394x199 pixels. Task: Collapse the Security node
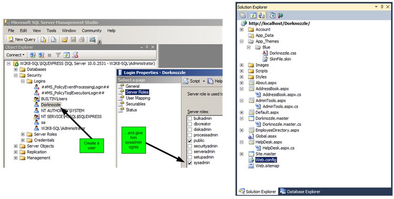pyautogui.click(x=16, y=75)
